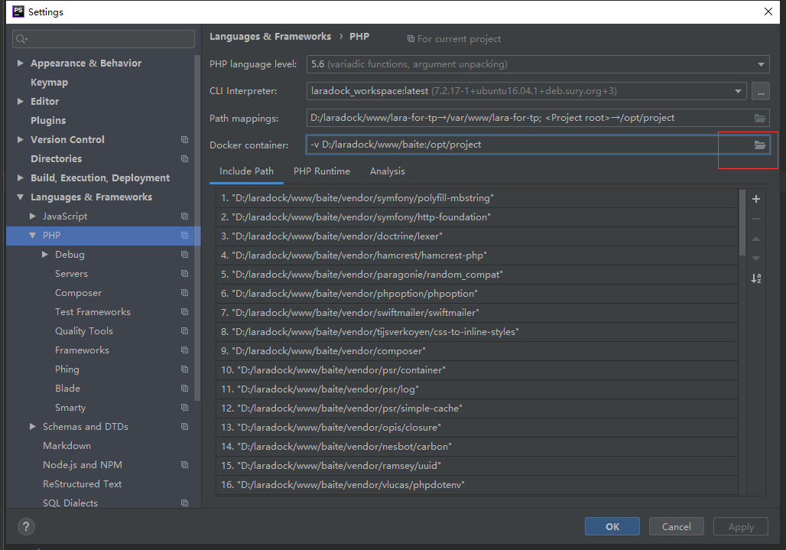Expand Schemas and DTDs node
This screenshot has width=786, height=550.
pyautogui.click(x=33, y=426)
